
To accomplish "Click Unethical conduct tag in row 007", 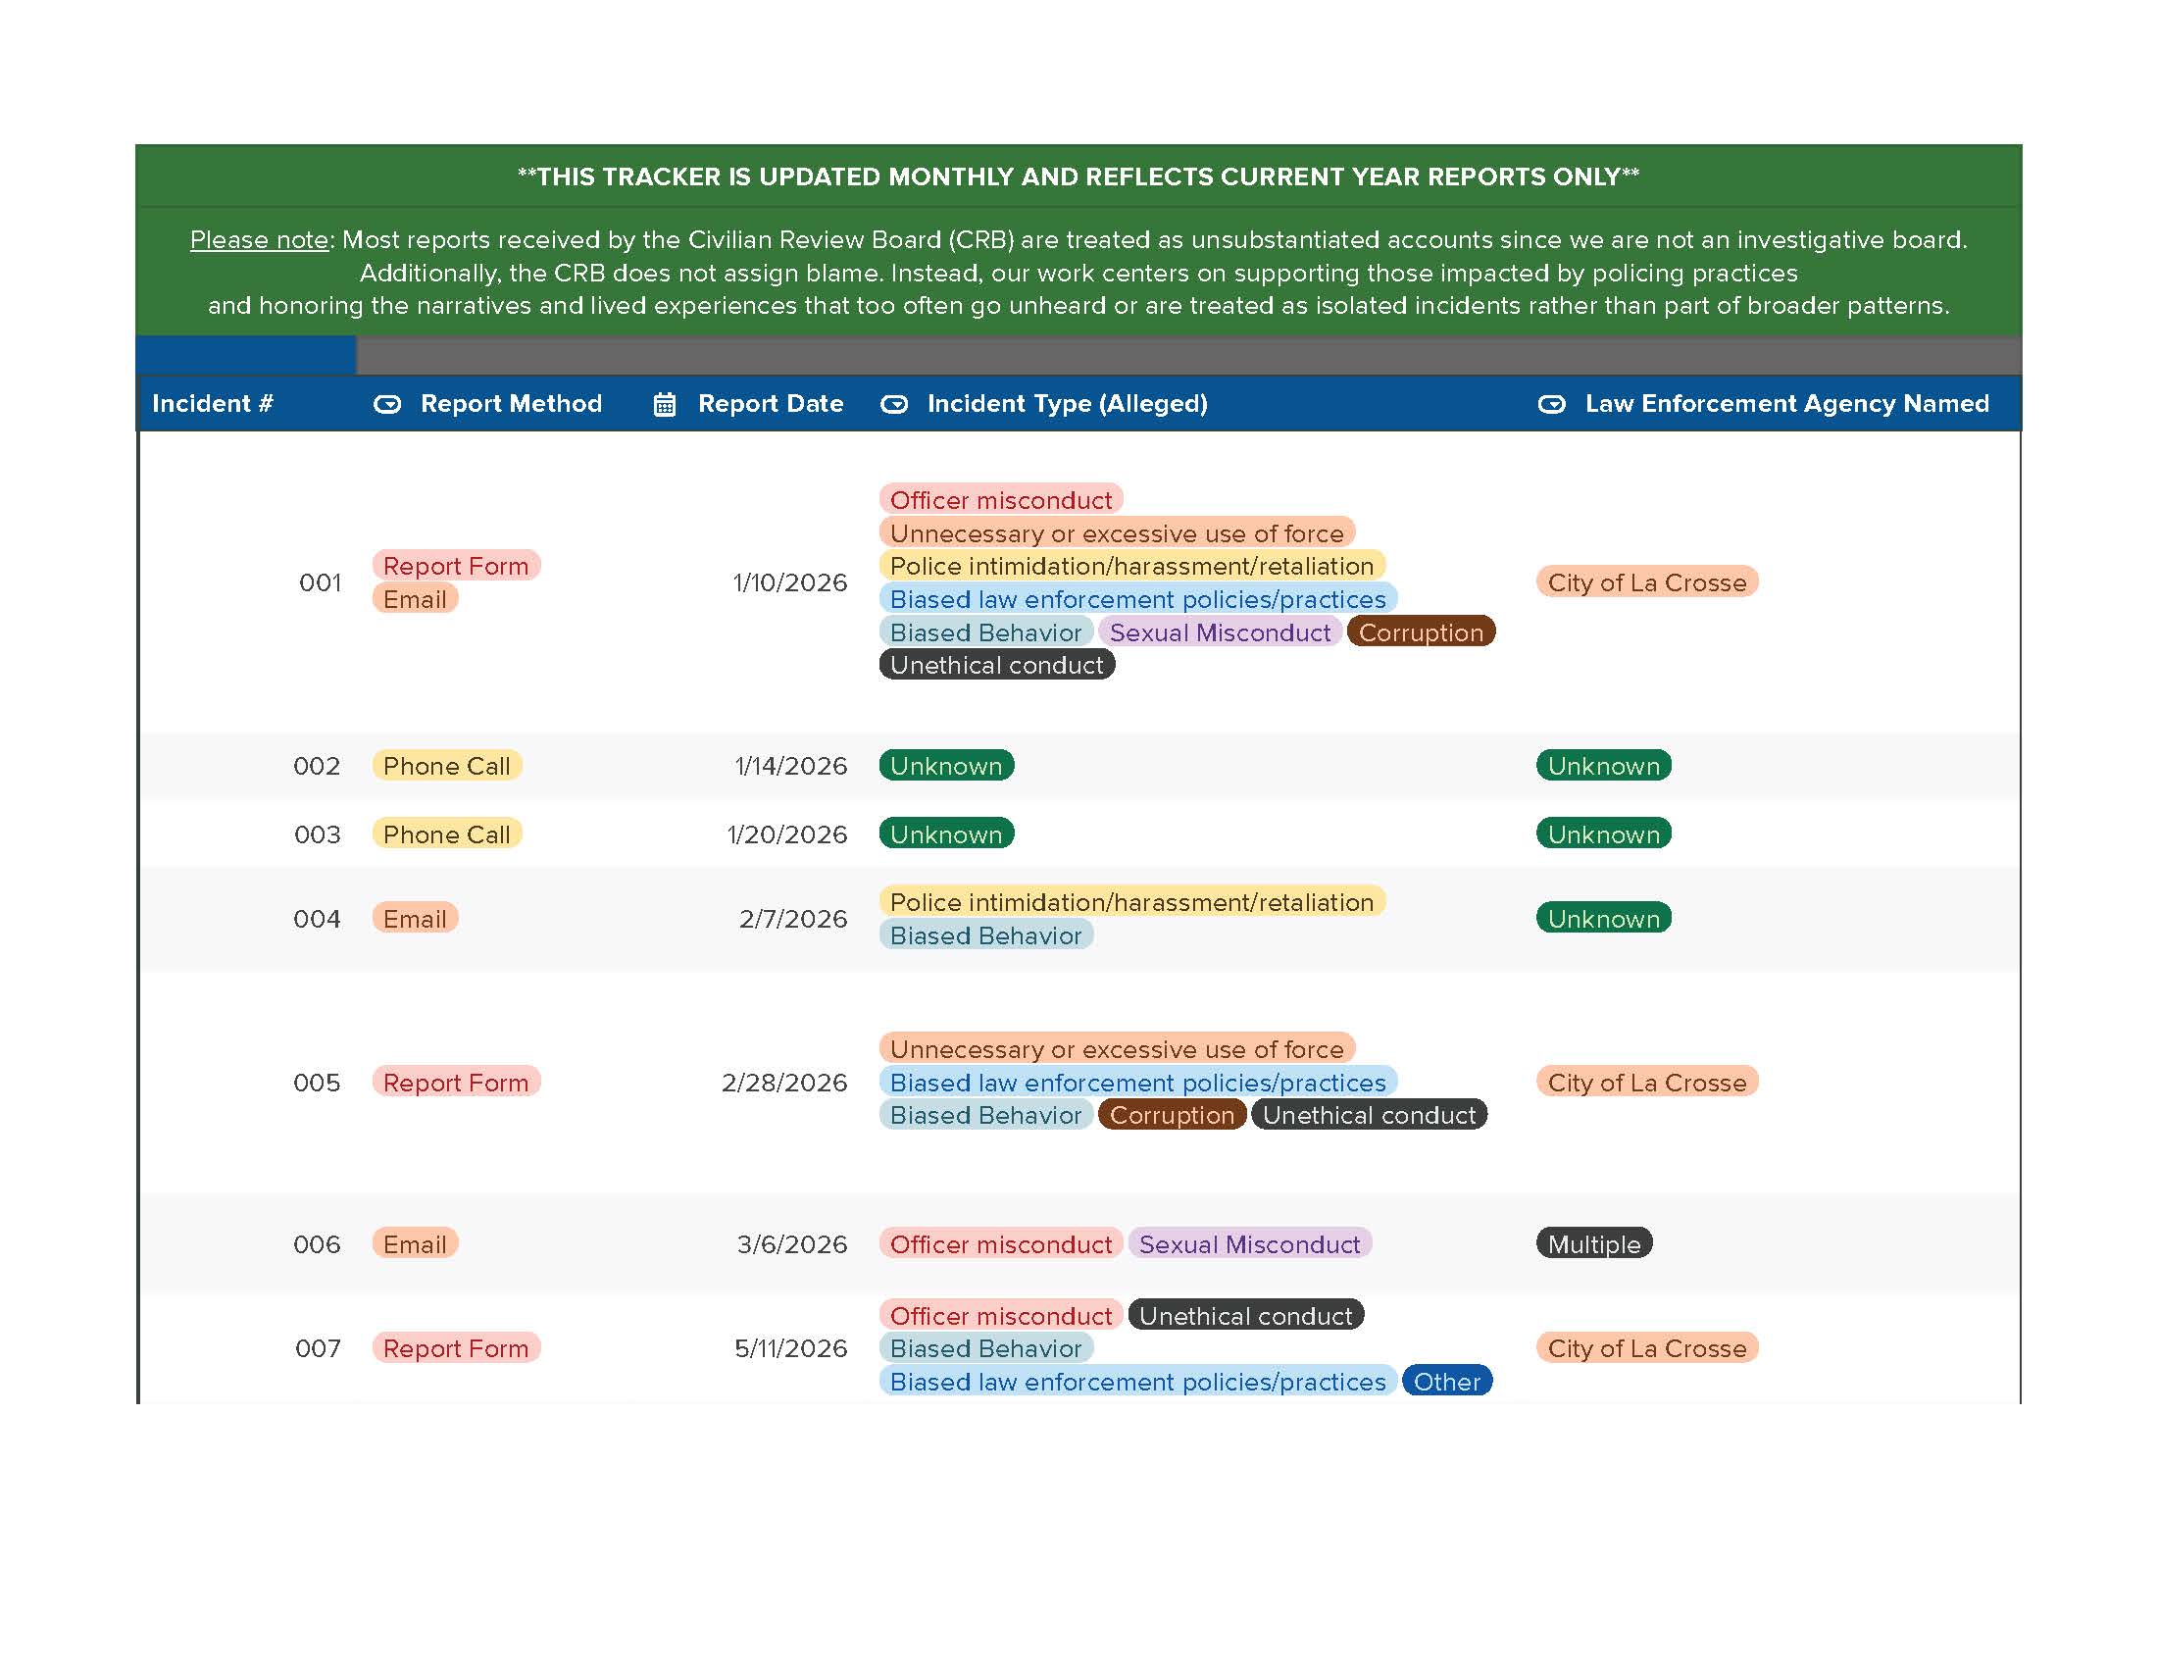I will tap(1246, 1316).
